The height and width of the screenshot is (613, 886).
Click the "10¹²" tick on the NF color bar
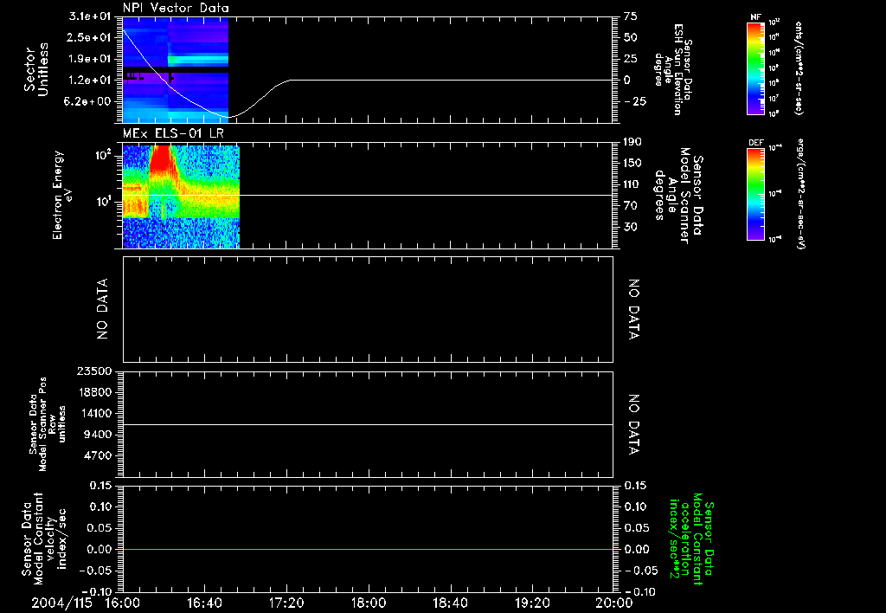(x=774, y=23)
